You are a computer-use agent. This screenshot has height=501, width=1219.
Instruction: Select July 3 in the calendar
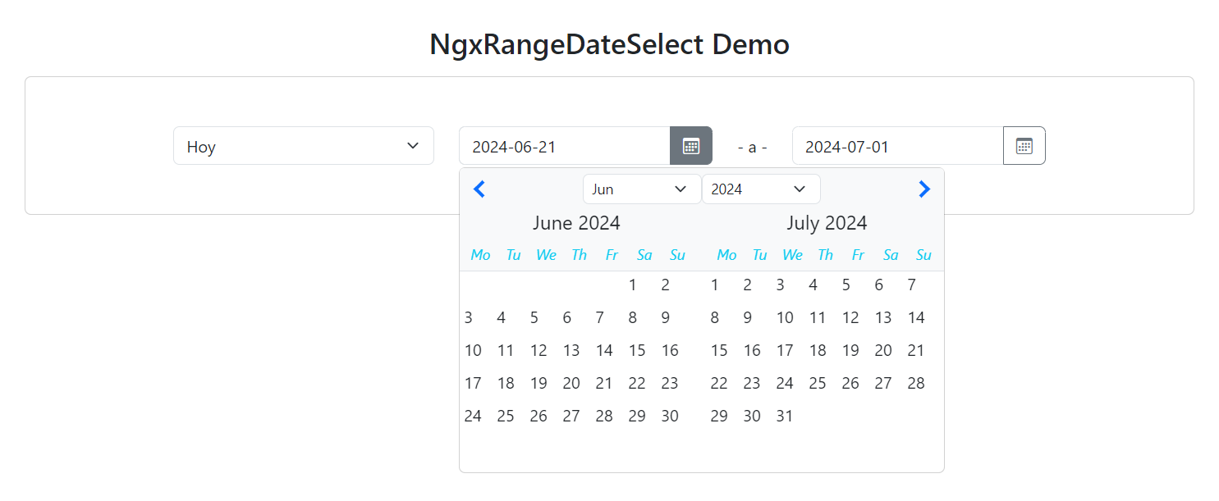click(x=781, y=285)
